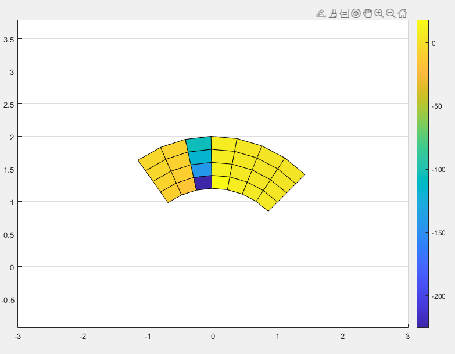The height and width of the screenshot is (354, 455).
Task: Toggle the Pan hand tool
Action: click(x=368, y=13)
